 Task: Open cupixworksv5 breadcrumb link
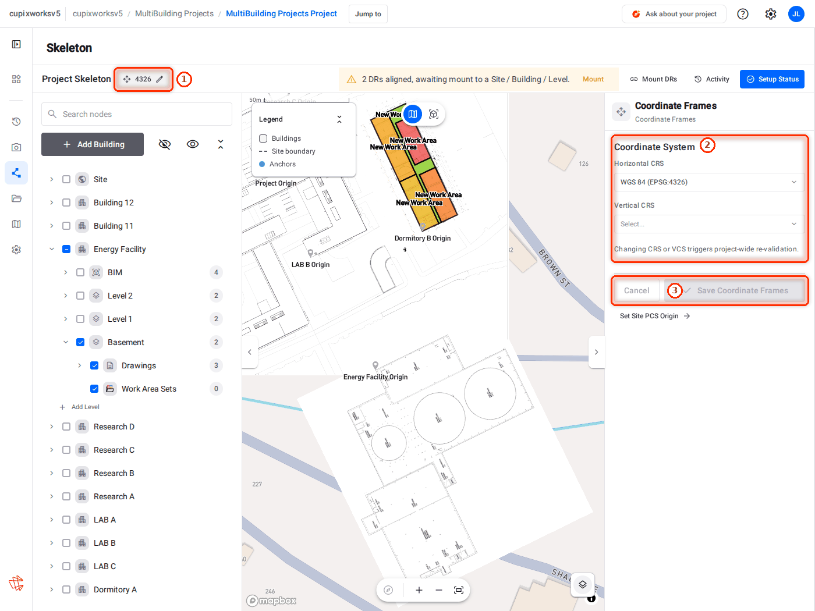(98, 13)
